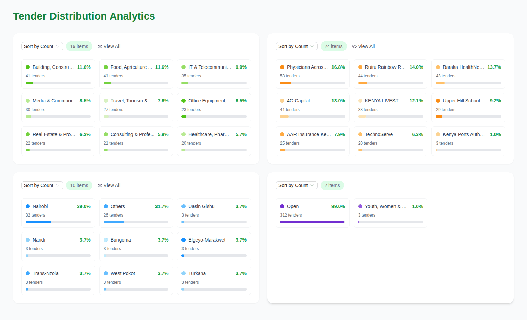Select the Elgeyo-Marakwet card
The height and width of the screenshot is (320, 527).
(x=214, y=247)
